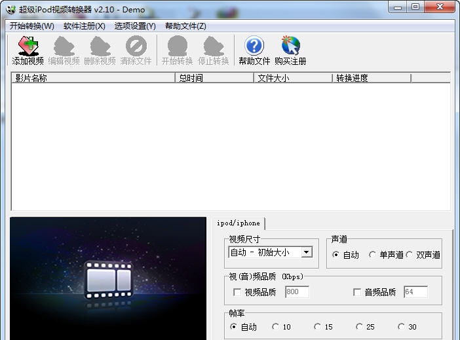Click the 总时间 column header

pyautogui.click(x=214, y=78)
